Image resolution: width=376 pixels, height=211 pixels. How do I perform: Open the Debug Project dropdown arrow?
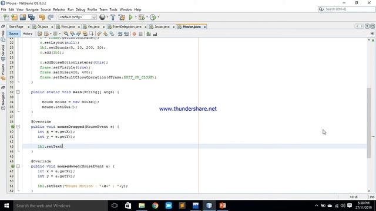point(147,17)
